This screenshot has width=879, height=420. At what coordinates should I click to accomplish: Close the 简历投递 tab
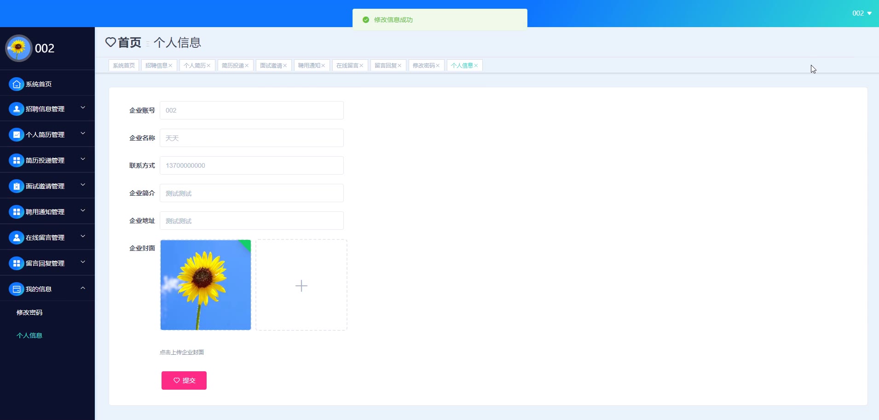(x=247, y=66)
